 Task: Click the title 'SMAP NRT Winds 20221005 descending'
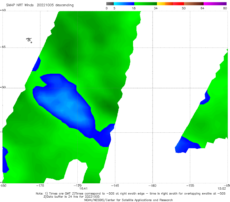coord(40,5)
